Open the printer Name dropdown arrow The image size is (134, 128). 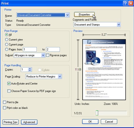[67, 15]
